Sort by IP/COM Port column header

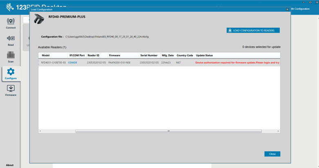77,55
